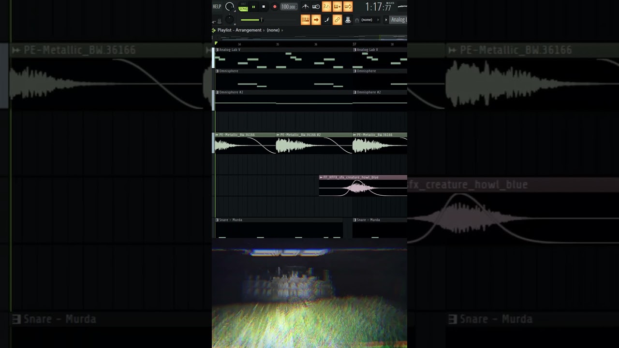Toggle playlist auto scrolling arrow
Screen dimensions: 619x348
point(316,20)
